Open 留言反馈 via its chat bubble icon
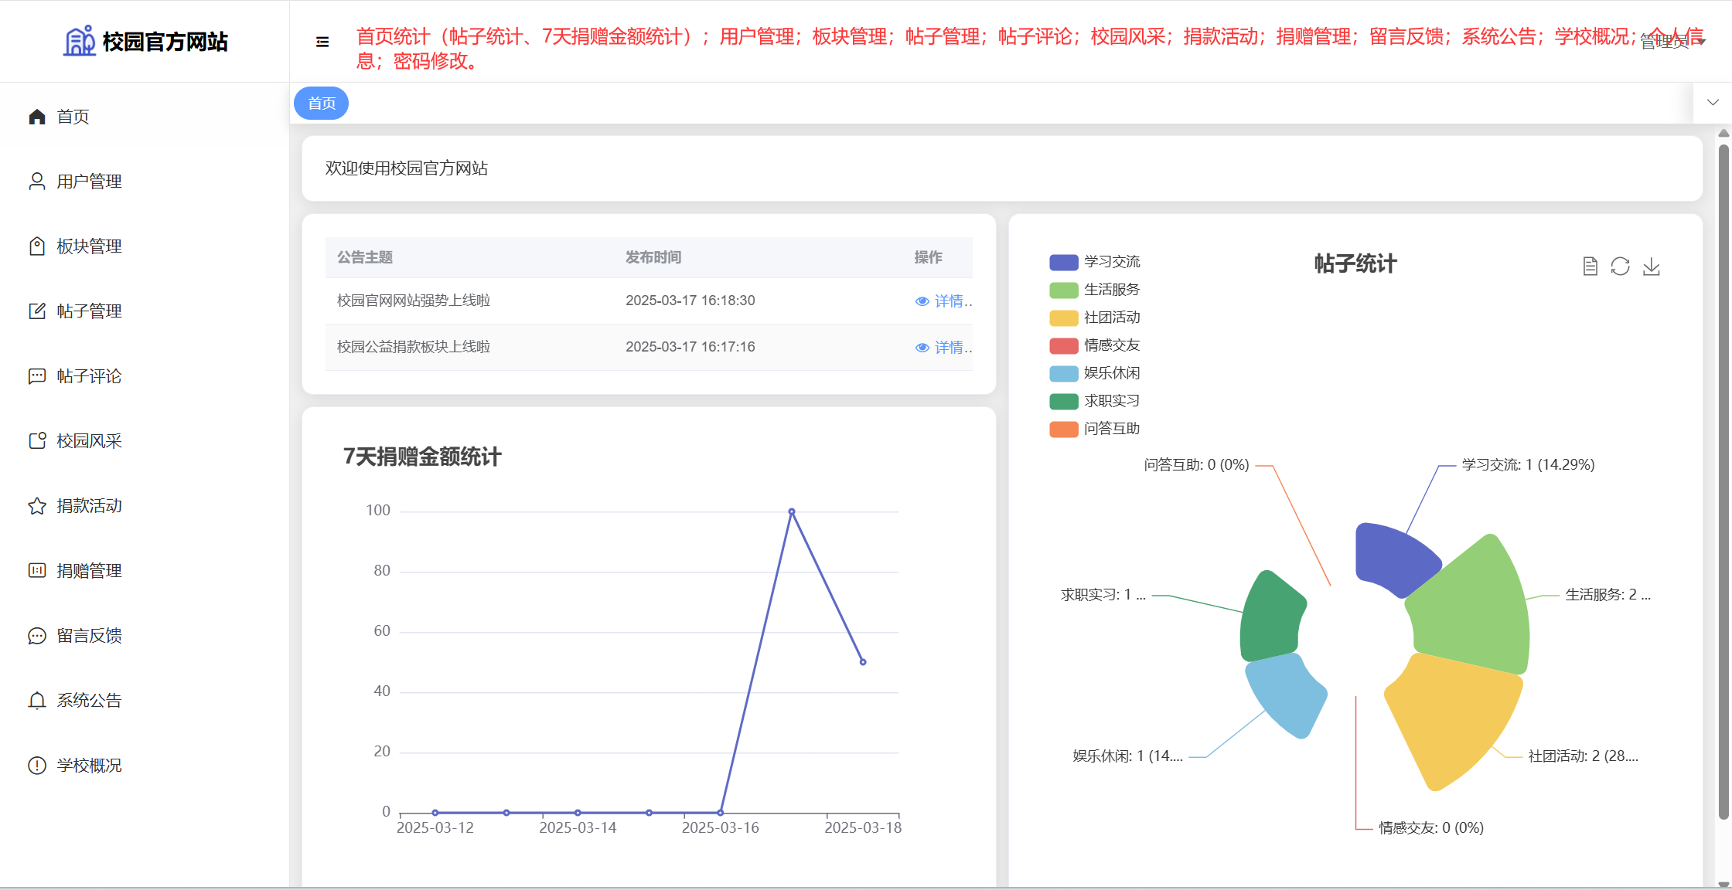 [x=37, y=636]
